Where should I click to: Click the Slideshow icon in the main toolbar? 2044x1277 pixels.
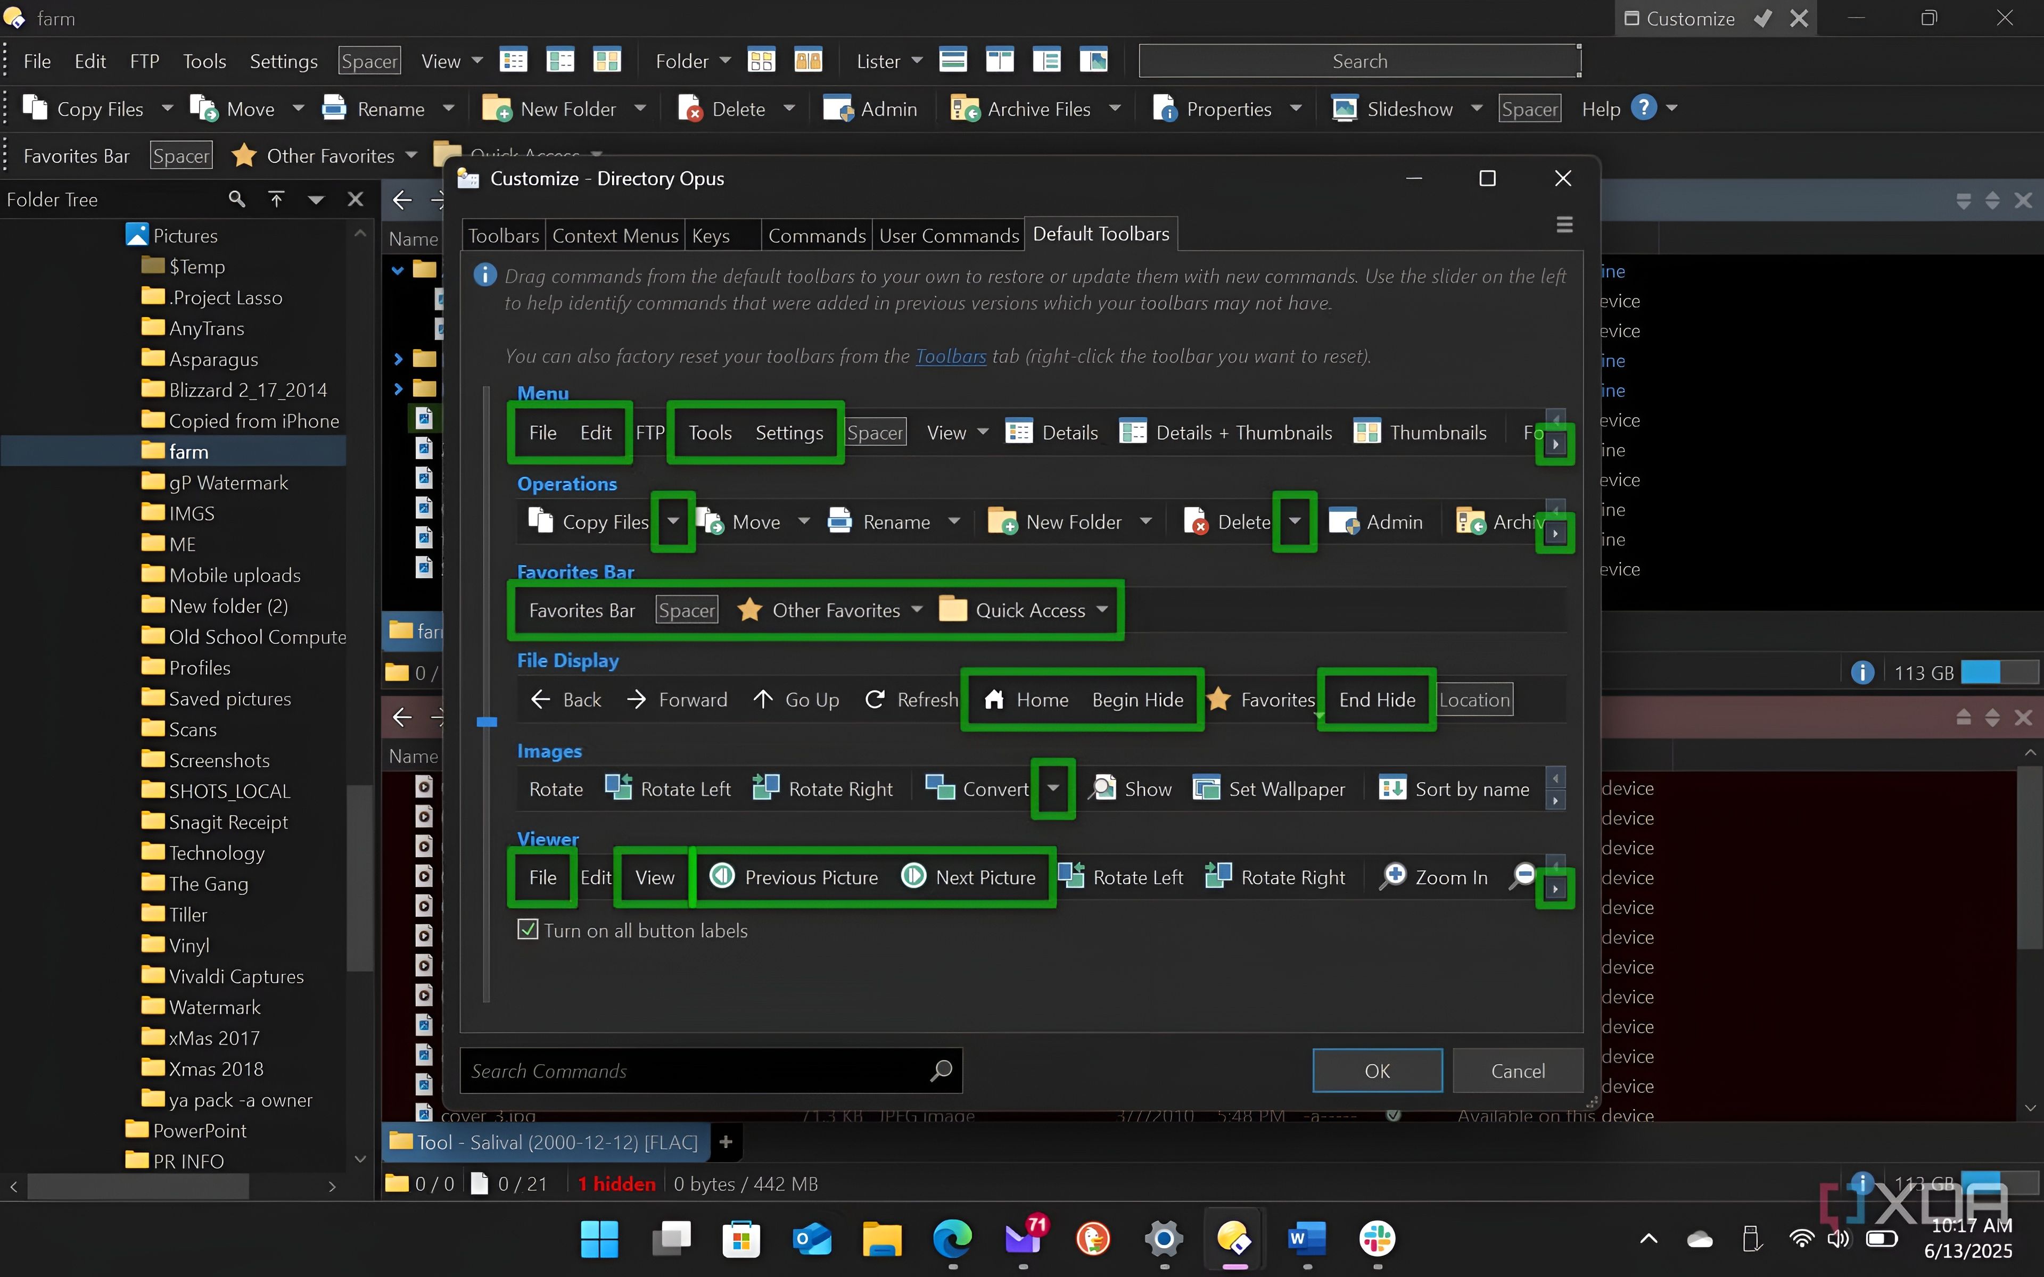pos(1344,109)
